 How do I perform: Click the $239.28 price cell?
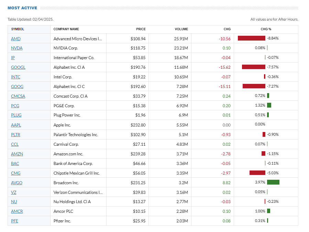pos(138,154)
